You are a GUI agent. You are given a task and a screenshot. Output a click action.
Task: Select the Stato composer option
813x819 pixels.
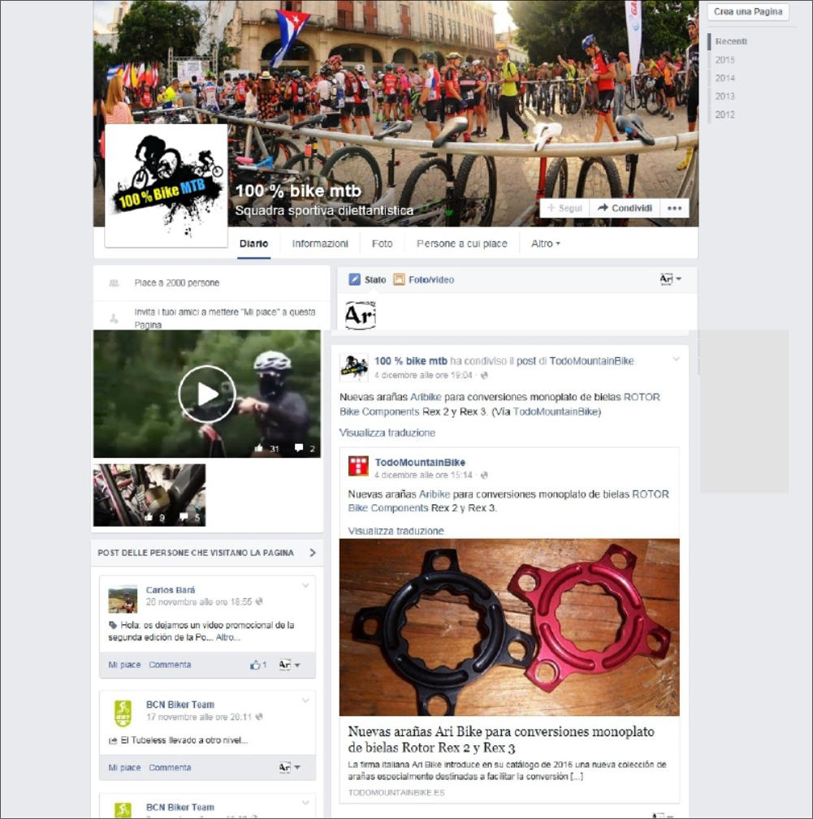(368, 279)
